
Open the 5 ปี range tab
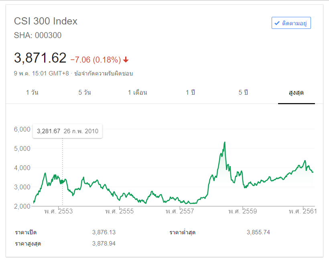[243, 93]
